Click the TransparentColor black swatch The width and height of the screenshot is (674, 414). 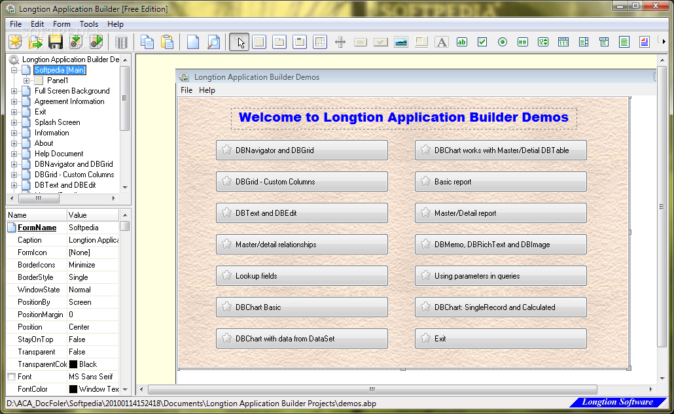73,364
